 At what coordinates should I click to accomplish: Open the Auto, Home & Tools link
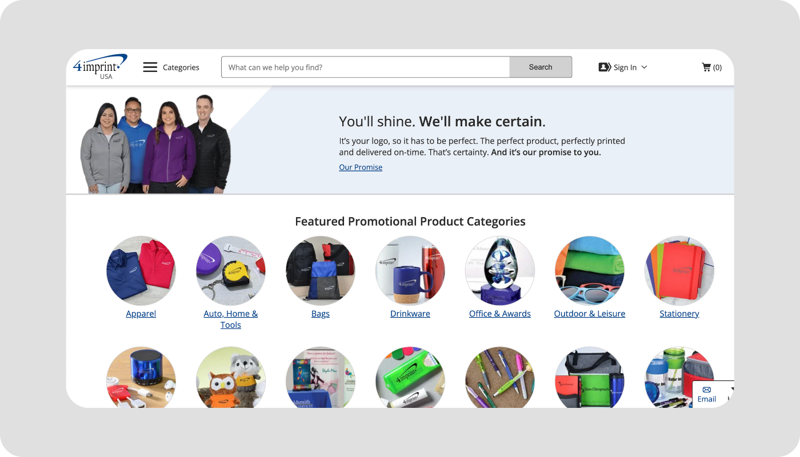pyautogui.click(x=231, y=319)
